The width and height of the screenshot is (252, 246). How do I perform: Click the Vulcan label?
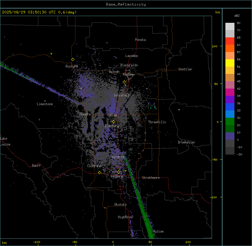tap(158, 231)
